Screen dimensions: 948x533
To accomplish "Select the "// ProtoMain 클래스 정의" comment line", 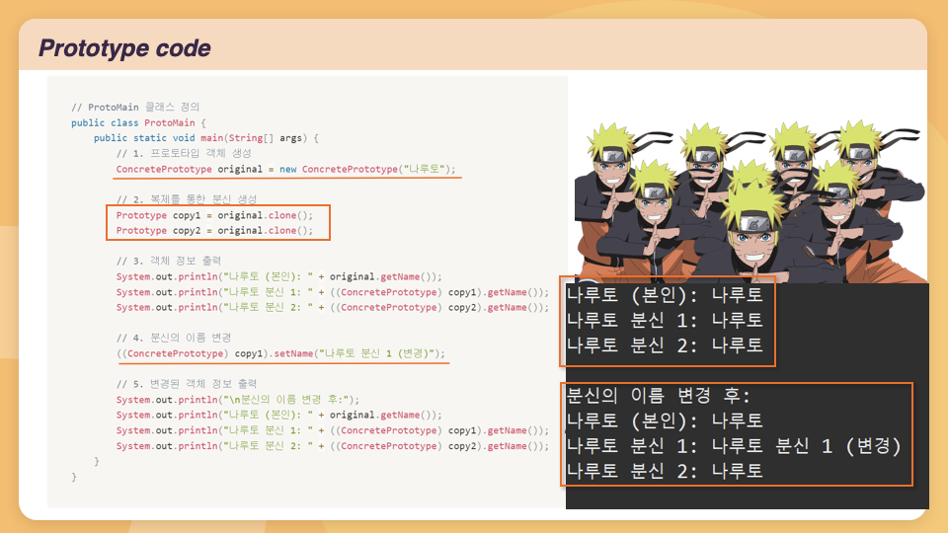I will click(135, 107).
